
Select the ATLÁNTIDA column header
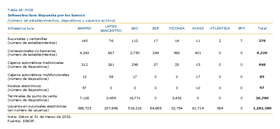pos(220,28)
